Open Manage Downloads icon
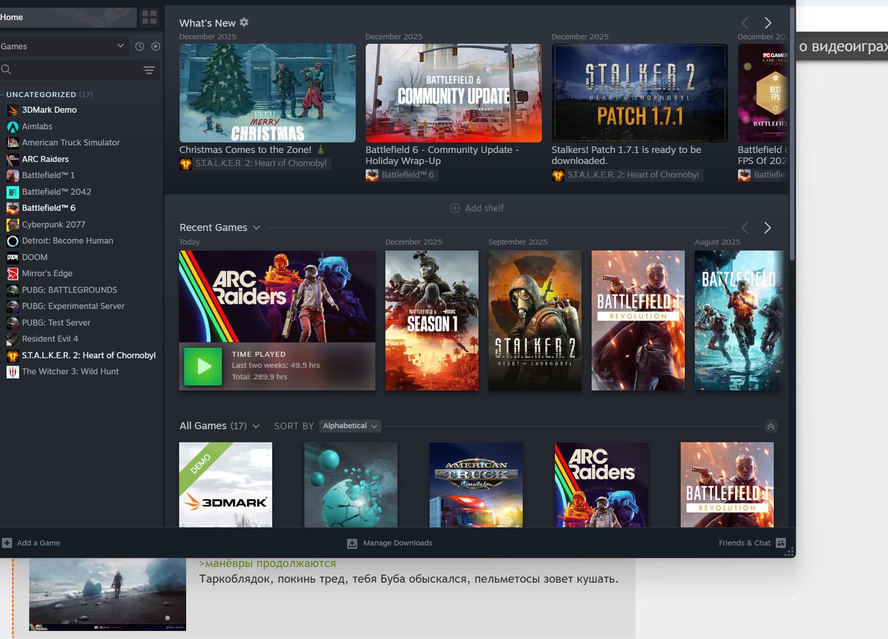The height and width of the screenshot is (639, 888). tap(352, 543)
